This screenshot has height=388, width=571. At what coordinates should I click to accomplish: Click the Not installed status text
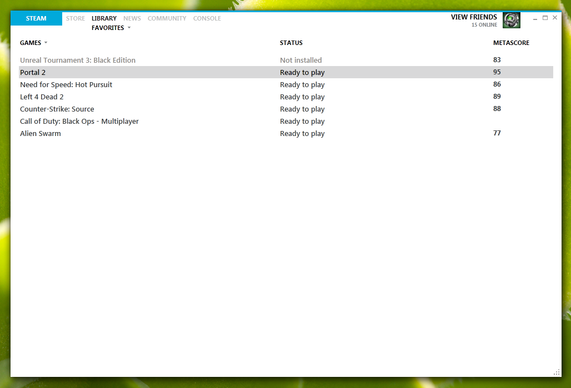pyautogui.click(x=301, y=60)
